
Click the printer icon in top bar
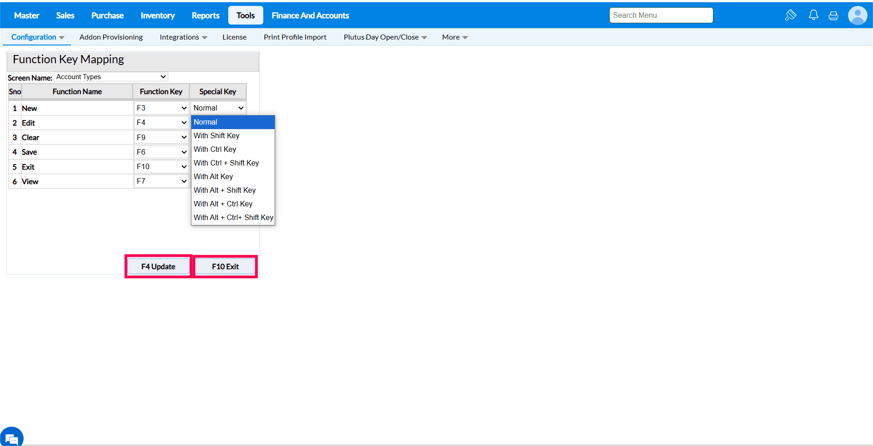pyautogui.click(x=833, y=15)
